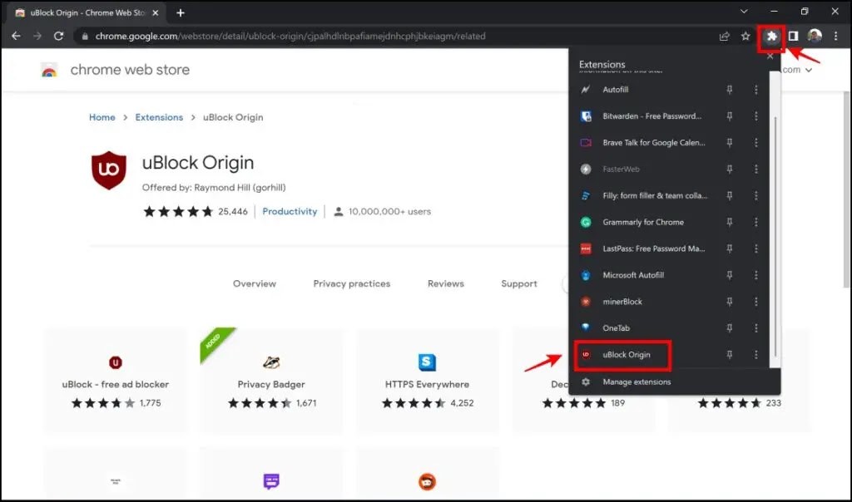Viewport: 852px width, 502px height.
Task: Switch to the Privacy practices tab
Action: pos(352,284)
